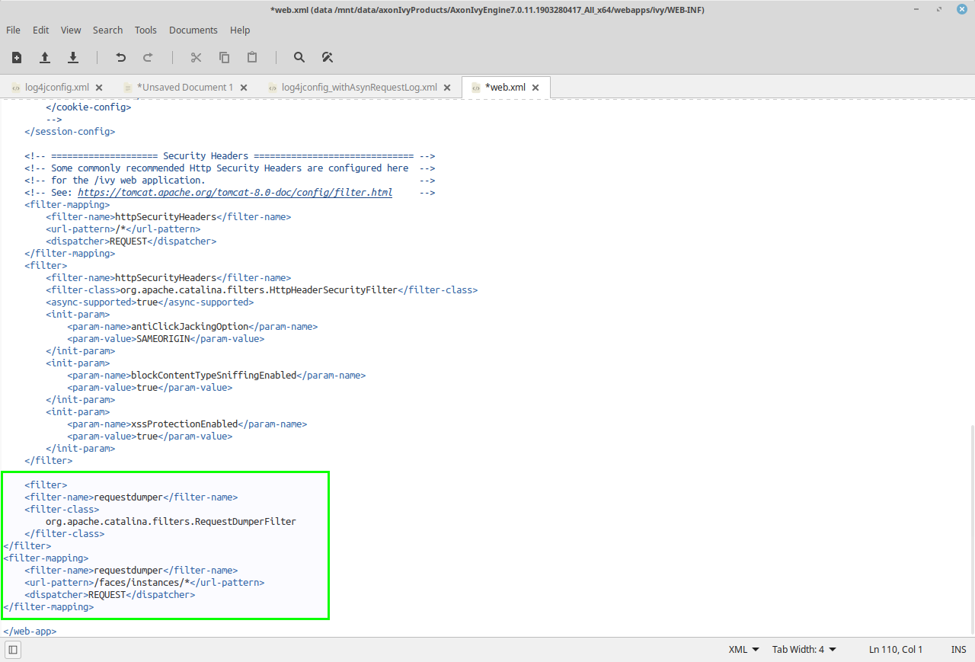Minimize the editor window
The height and width of the screenshot is (662, 975).
click(917, 9)
